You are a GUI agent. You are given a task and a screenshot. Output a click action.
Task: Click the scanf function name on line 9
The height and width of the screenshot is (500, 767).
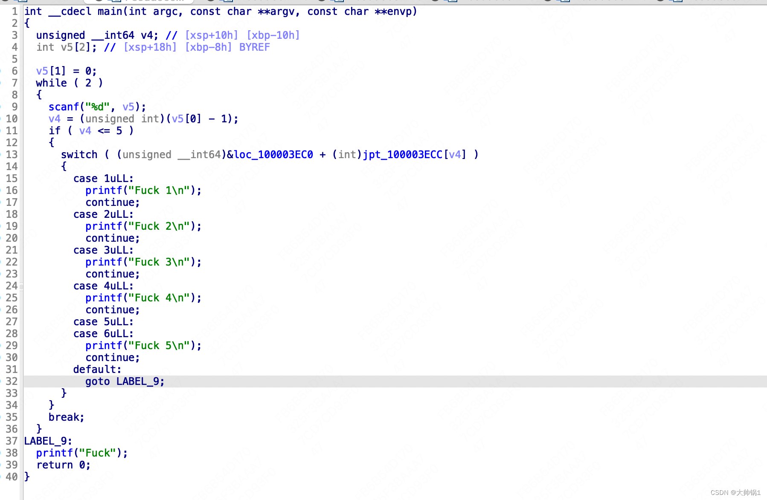[x=64, y=107]
